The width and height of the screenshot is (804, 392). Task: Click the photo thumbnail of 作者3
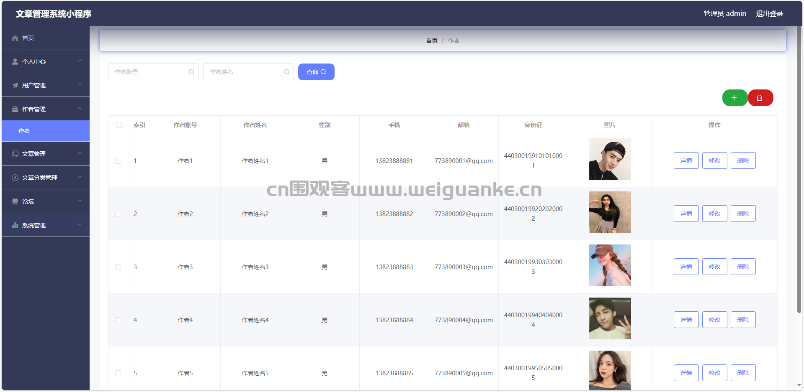point(610,265)
